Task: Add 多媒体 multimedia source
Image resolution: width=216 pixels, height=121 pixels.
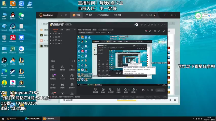Action: (x=118, y=90)
